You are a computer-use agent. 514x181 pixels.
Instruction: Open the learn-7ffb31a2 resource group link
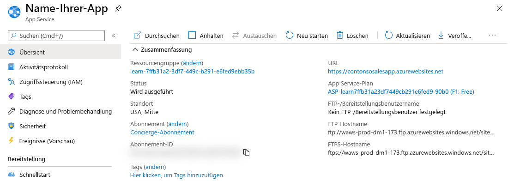[x=193, y=71]
